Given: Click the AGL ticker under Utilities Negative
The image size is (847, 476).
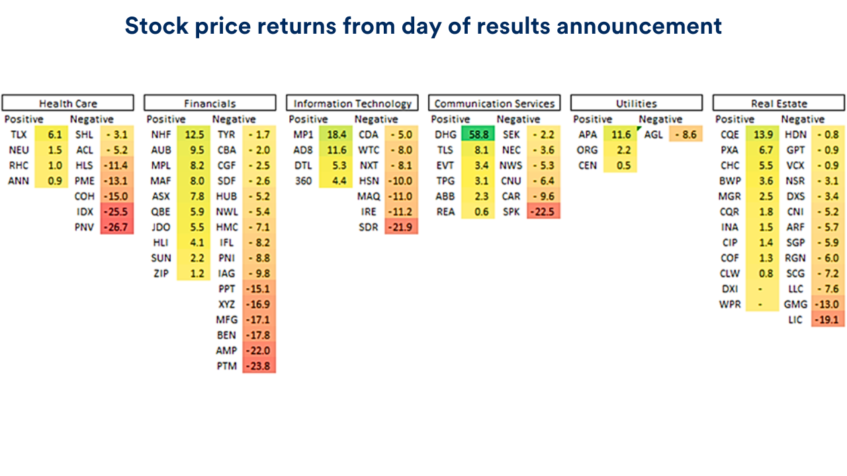Looking at the screenshot, I should click(653, 134).
